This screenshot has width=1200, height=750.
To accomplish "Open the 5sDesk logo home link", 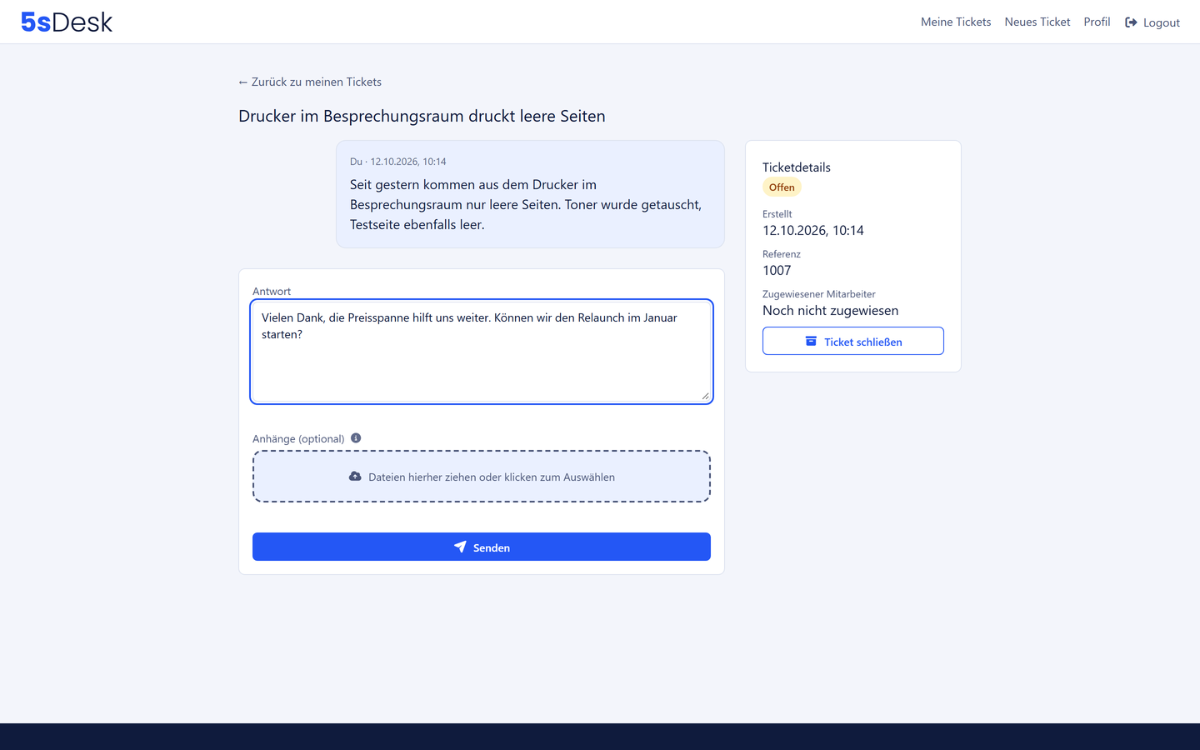I will 67,22.
